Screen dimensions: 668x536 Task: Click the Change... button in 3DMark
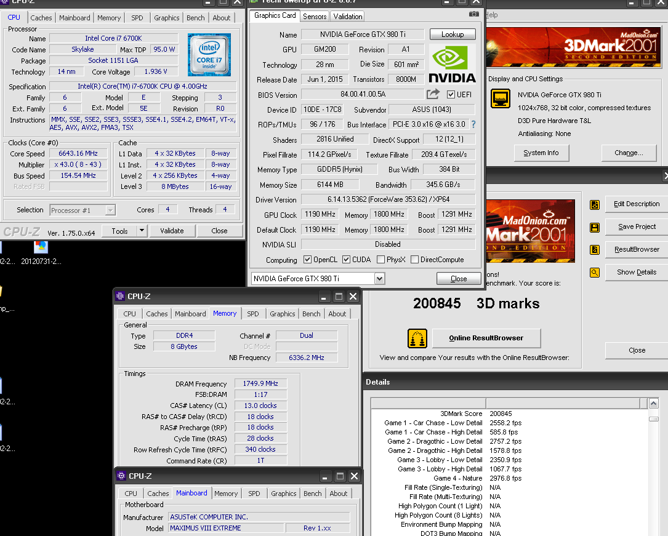click(x=629, y=153)
